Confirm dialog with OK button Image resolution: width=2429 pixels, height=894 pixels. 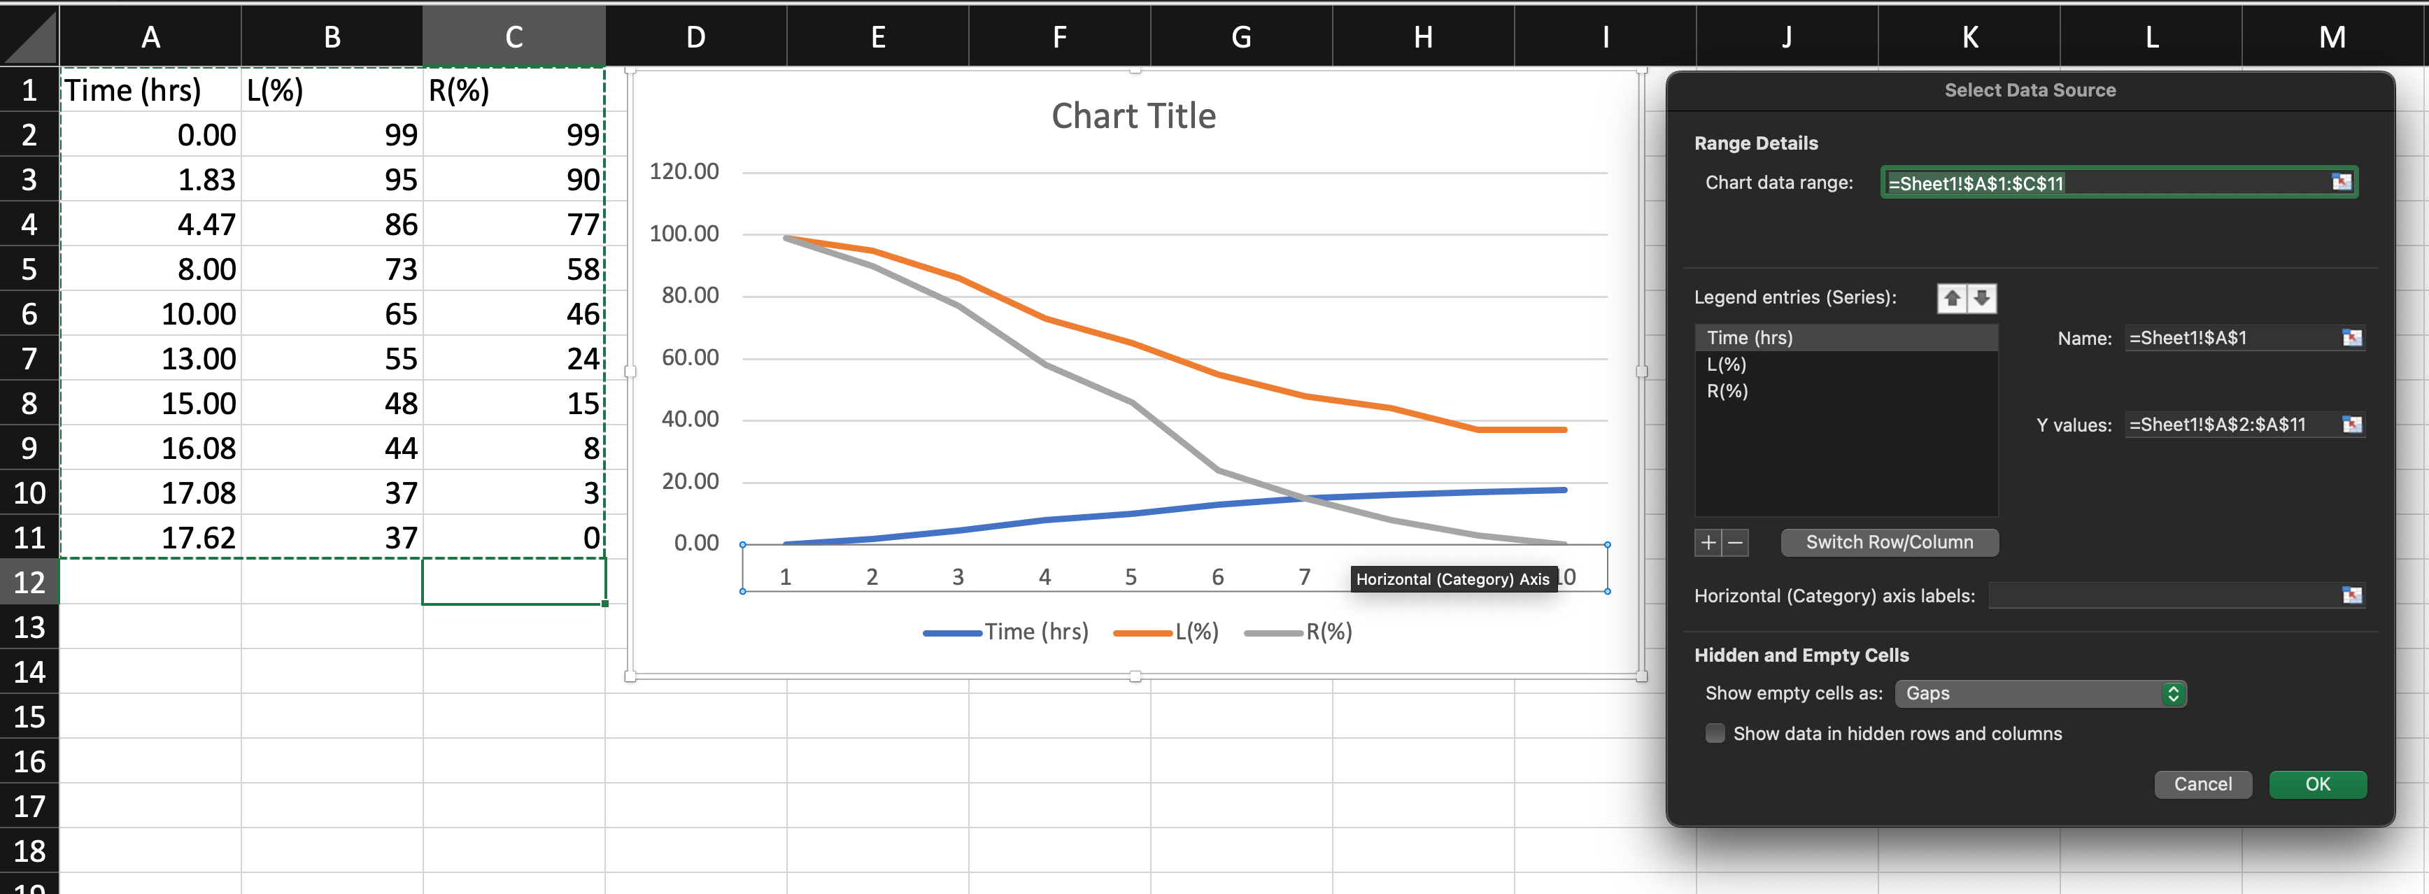(x=2317, y=783)
